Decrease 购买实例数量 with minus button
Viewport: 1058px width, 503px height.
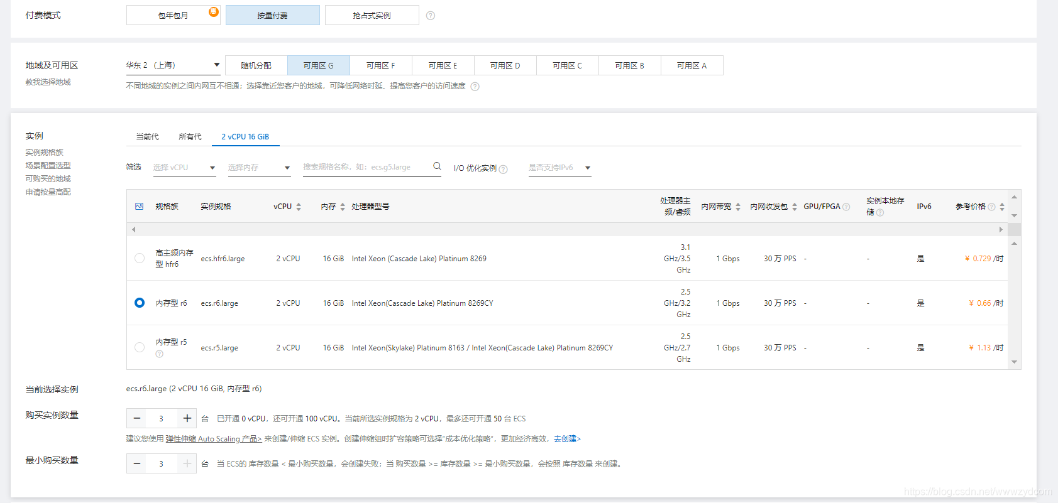pyautogui.click(x=136, y=418)
